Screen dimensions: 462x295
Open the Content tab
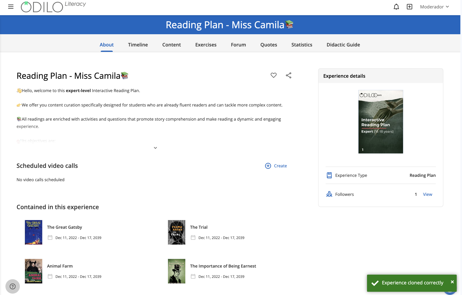pyautogui.click(x=172, y=45)
